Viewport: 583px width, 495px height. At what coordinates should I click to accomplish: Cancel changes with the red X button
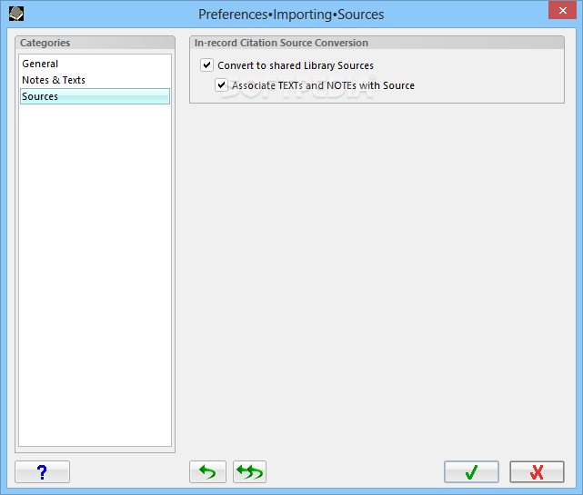(x=537, y=471)
